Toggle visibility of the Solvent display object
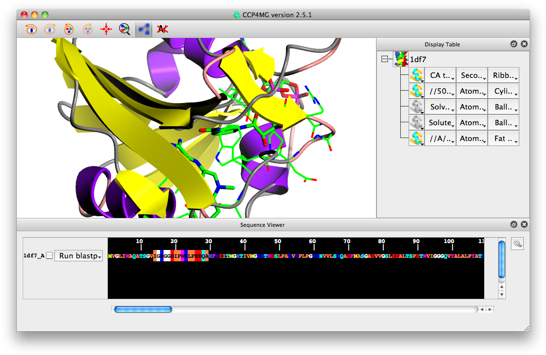Image resolution: width=546 pixels, height=355 pixels. pos(416,106)
